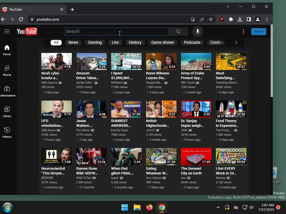
Task: Show more category chips with right arrow
Action: (236, 43)
